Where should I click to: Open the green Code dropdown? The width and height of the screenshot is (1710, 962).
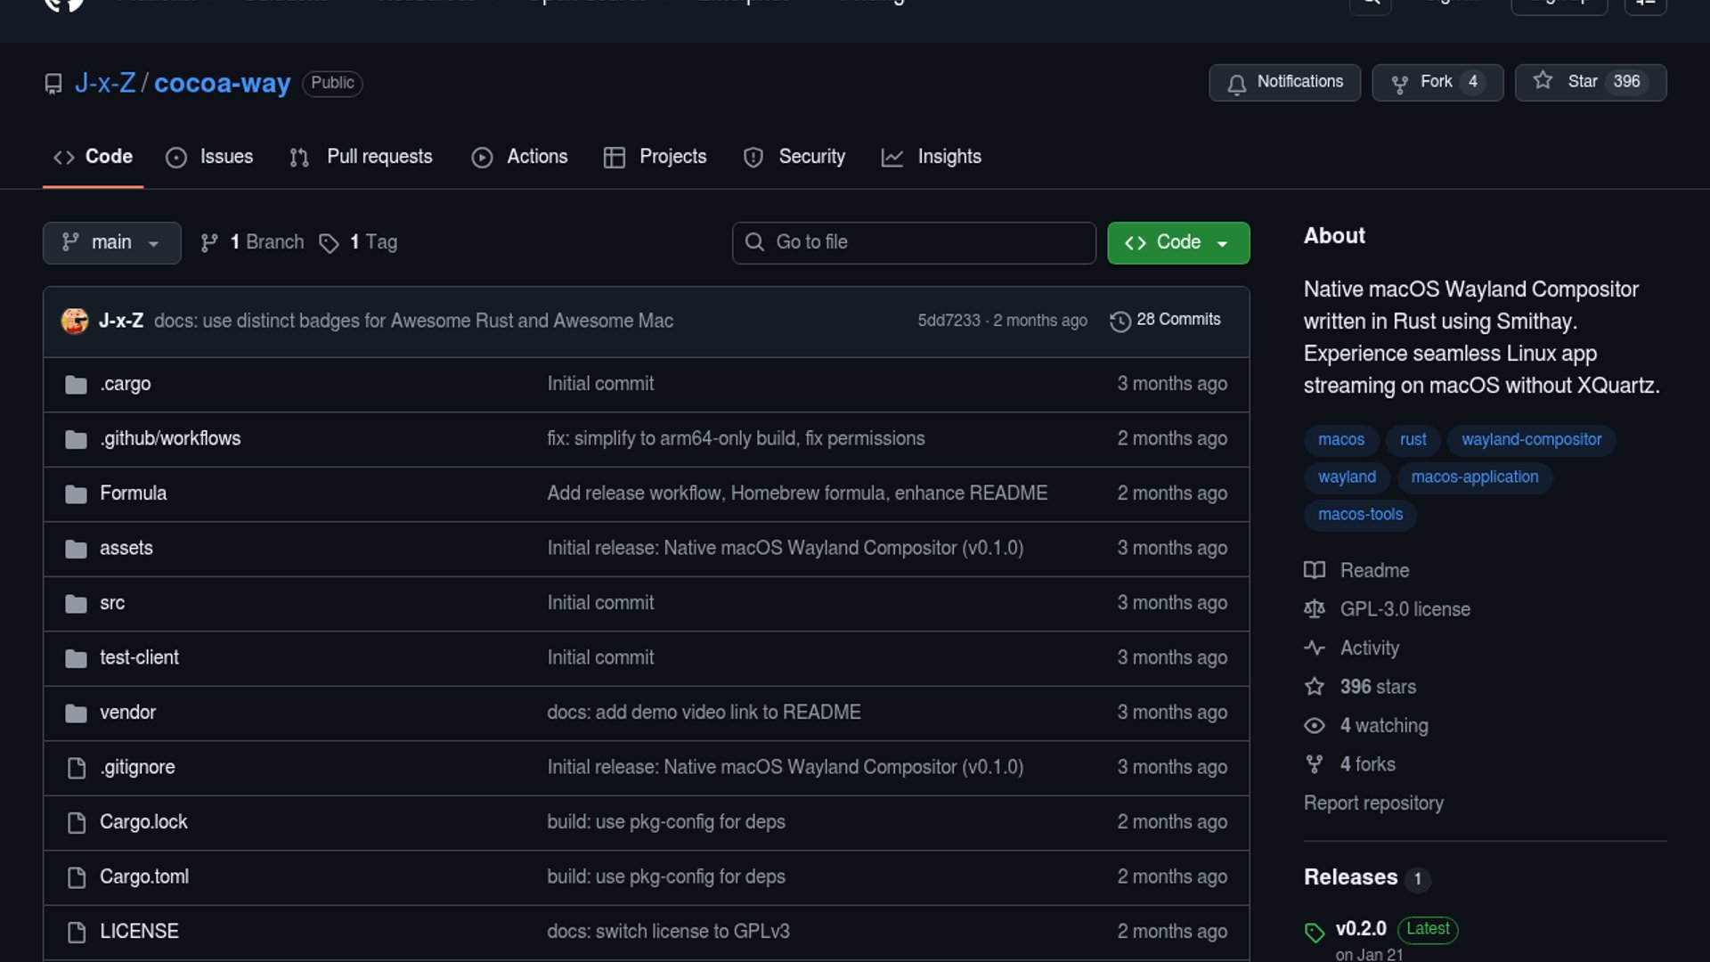[1177, 243]
